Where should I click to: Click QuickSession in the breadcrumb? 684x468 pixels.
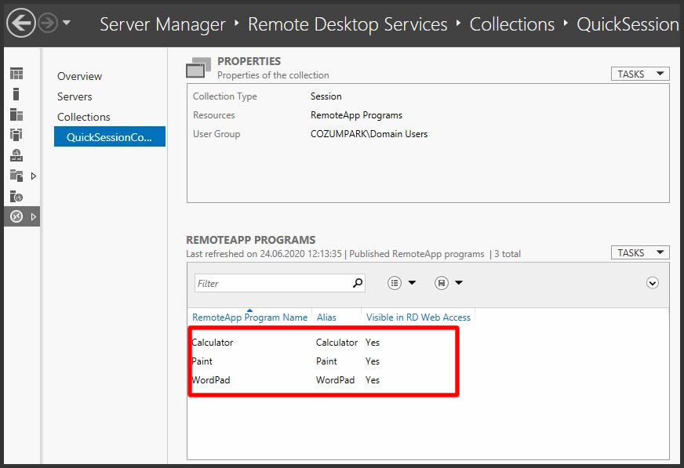pyautogui.click(x=628, y=24)
